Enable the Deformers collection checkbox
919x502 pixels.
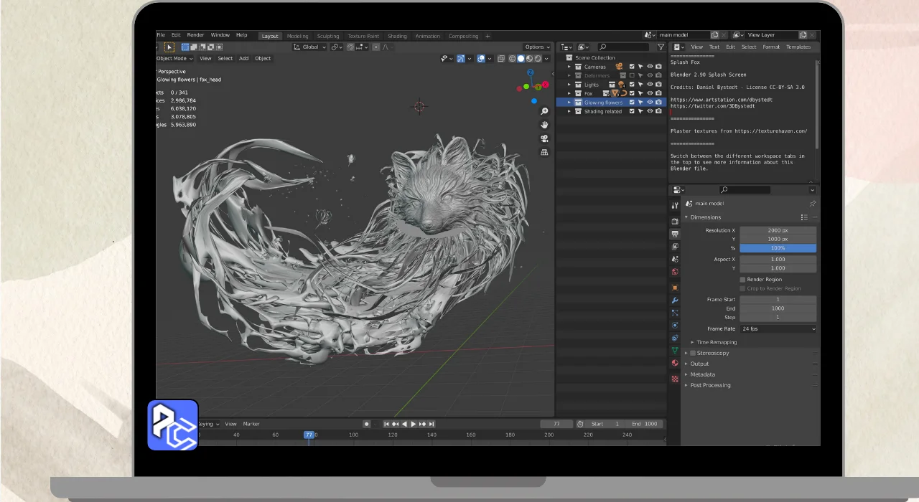pos(632,75)
